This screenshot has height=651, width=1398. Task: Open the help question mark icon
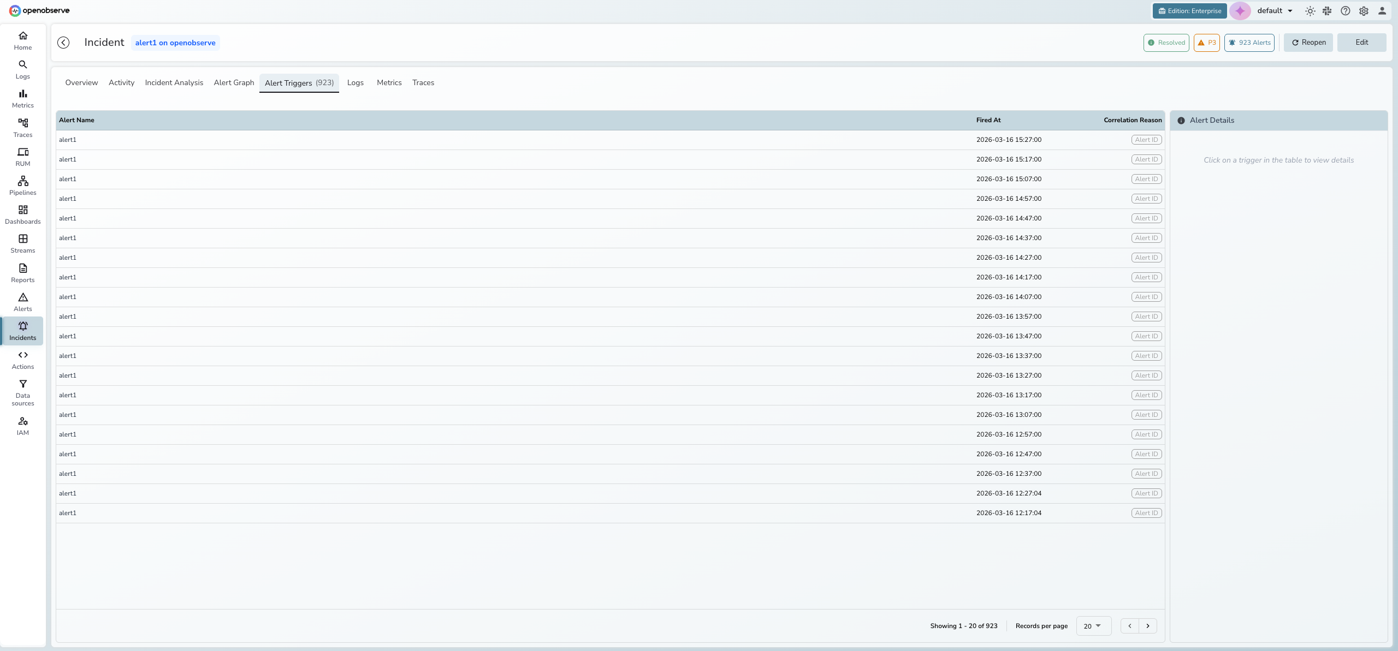pyautogui.click(x=1346, y=11)
